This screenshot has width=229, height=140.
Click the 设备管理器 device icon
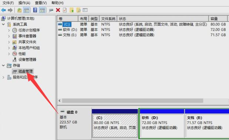[x=14, y=59]
